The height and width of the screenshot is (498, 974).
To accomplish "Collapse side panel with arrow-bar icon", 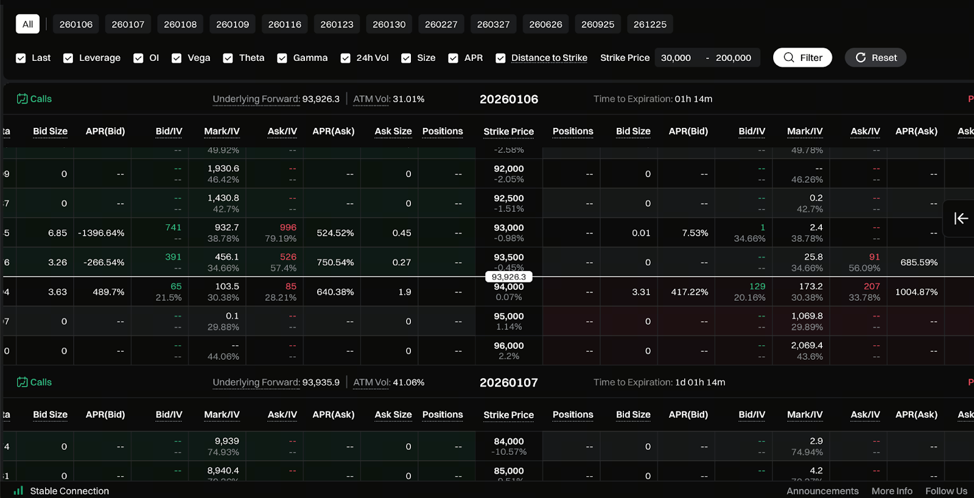I will click(x=961, y=219).
